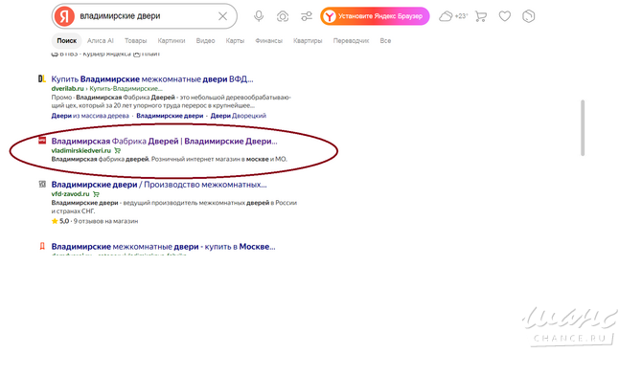Click snippet 'ведущий производитель межкомнатных дверей в России'
Image resolution: width=642 pixels, height=376 pixels.
tap(210, 203)
